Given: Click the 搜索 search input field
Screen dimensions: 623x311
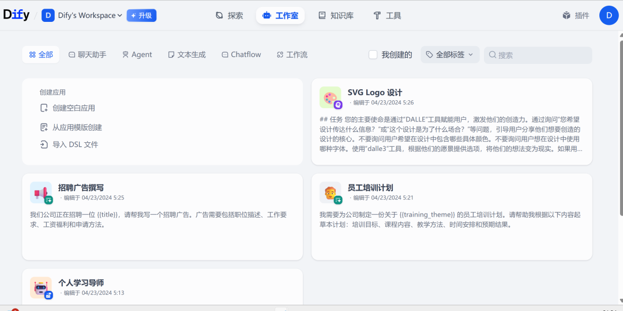Looking at the screenshot, I should tap(538, 55).
